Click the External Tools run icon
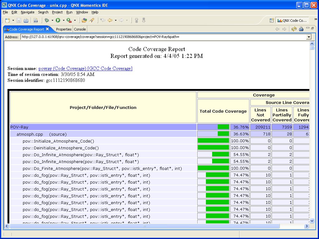This screenshot has height=239, width=319. 69,20
